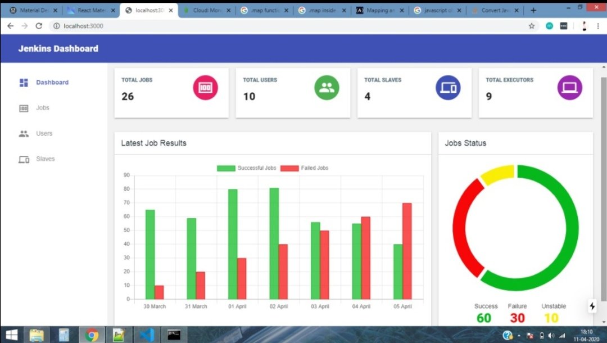Click the browser back arrow
The width and height of the screenshot is (607, 343).
(x=11, y=26)
